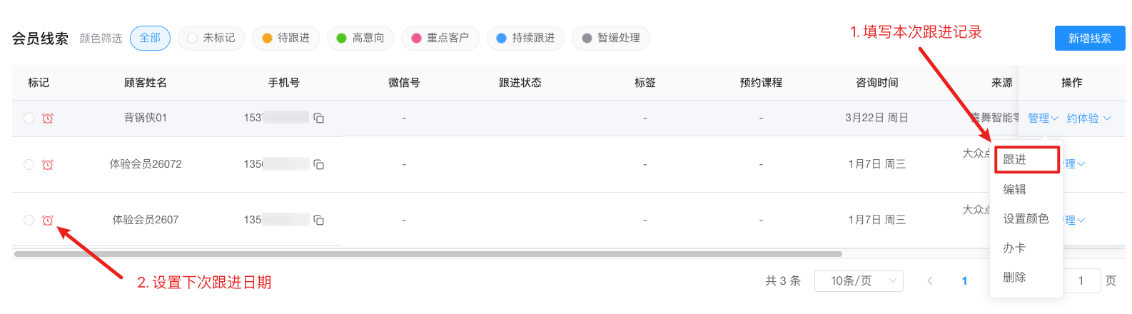The width and height of the screenshot is (1132, 314).
Task: Toggle mark circle for 体验会员2607 row
Action: tap(29, 221)
